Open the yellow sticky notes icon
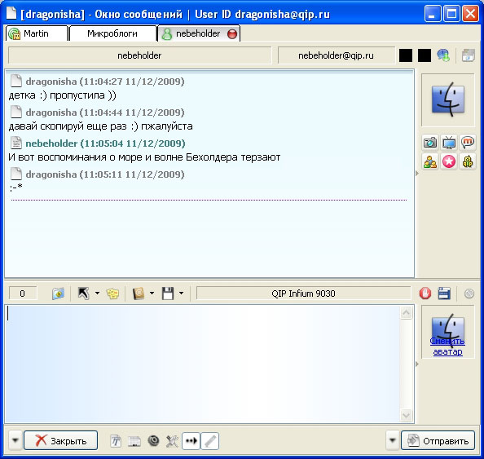Viewport: 484px width, 459px height. click(112, 293)
